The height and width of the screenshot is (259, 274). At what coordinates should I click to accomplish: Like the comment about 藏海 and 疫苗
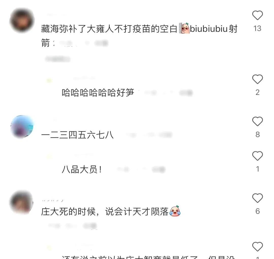(x=258, y=15)
